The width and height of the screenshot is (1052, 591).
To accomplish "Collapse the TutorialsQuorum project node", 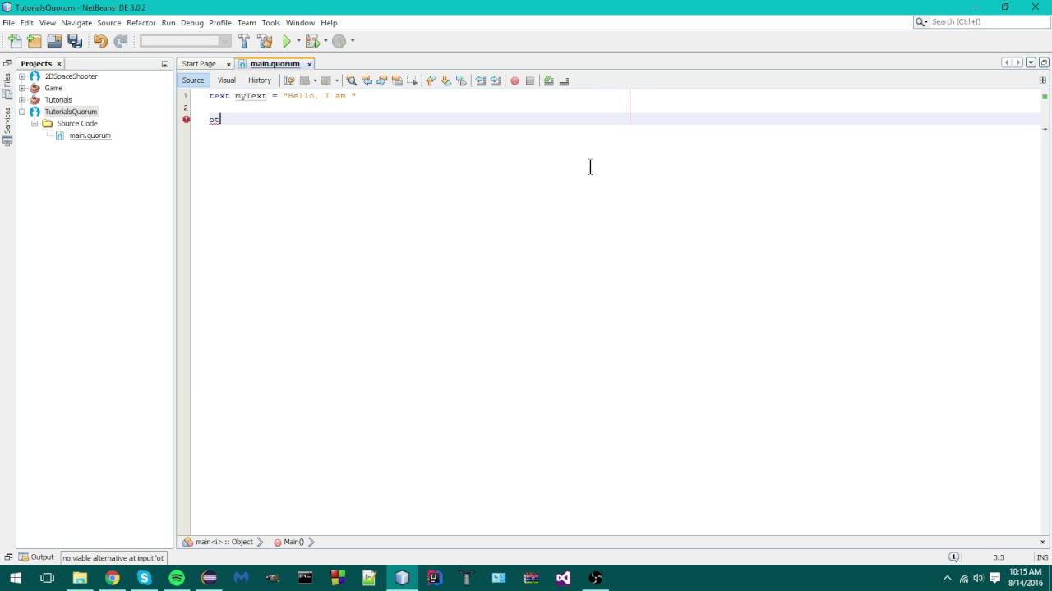I will click(x=22, y=112).
